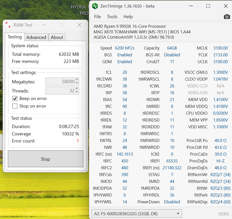The height and width of the screenshot is (219, 232).
Task: Open the Tools menu in ZenTimings
Action: click(112, 17)
